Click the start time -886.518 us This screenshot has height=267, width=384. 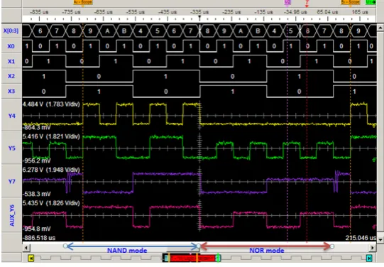click(39, 238)
